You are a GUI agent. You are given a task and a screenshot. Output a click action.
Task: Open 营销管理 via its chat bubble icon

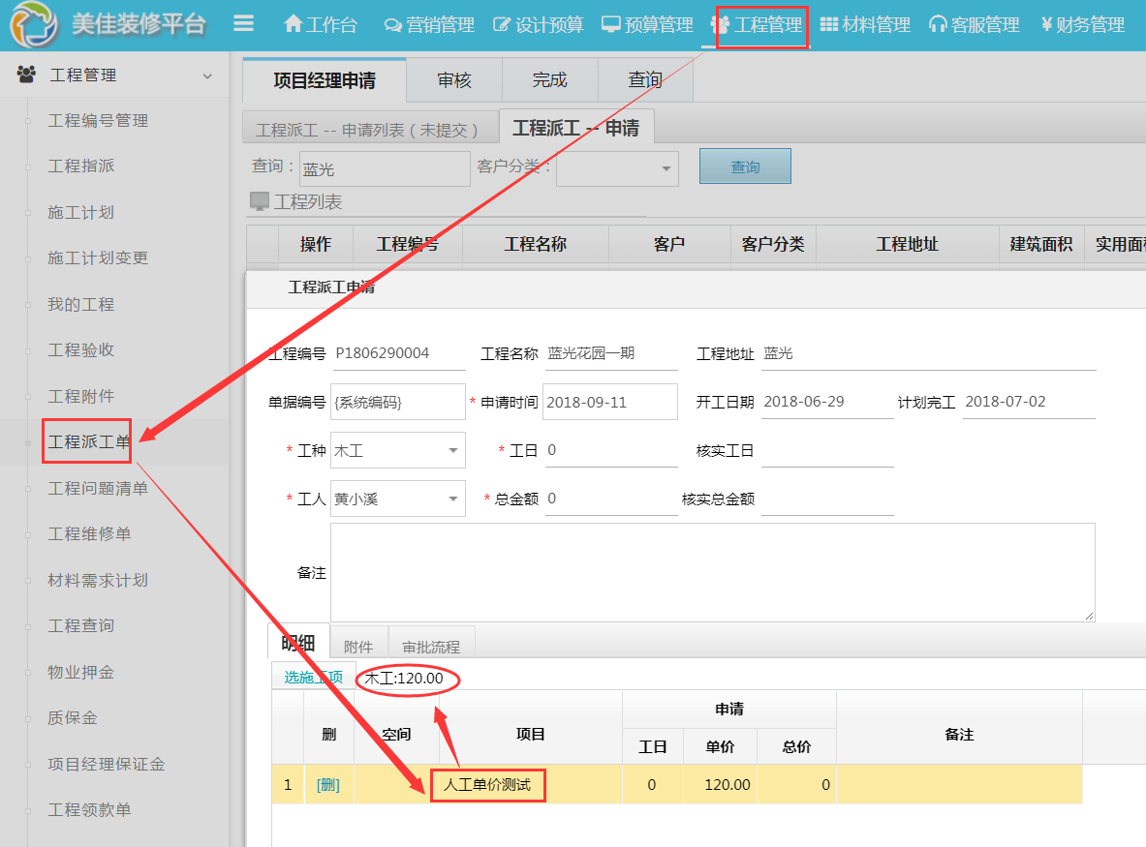(x=392, y=24)
